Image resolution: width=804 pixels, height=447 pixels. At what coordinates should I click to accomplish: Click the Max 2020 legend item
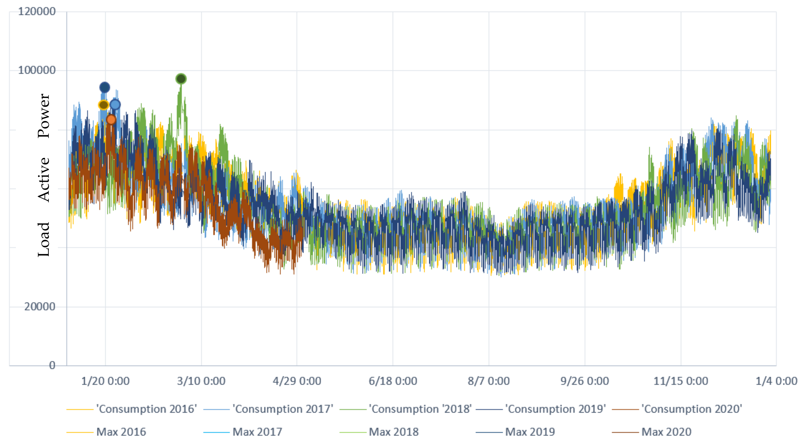pyautogui.click(x=666, y=432)
